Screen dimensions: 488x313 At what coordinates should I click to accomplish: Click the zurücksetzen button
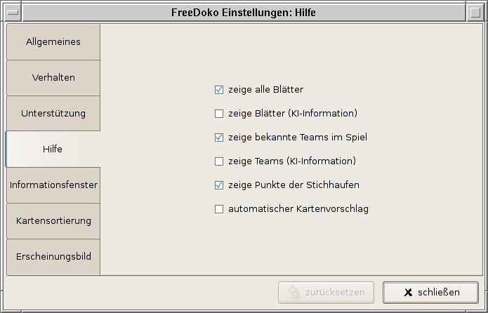[x=326, y=293]
